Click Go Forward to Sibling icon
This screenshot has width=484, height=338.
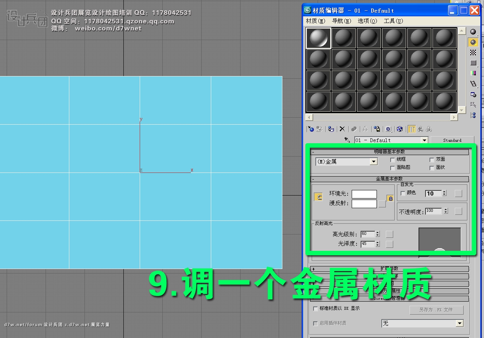coord(429,129)
